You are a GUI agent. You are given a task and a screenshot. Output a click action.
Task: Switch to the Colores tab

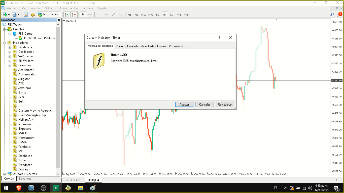(161, 46)
